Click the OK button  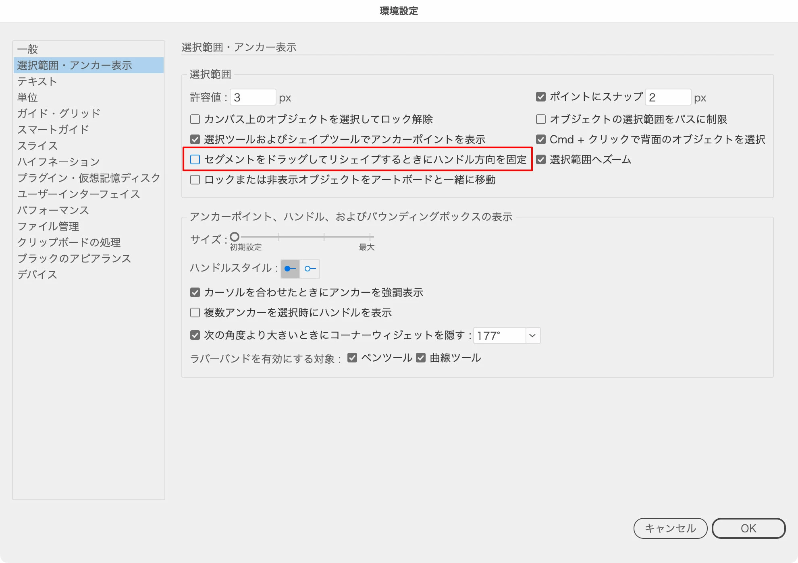(x=748, y=528)
